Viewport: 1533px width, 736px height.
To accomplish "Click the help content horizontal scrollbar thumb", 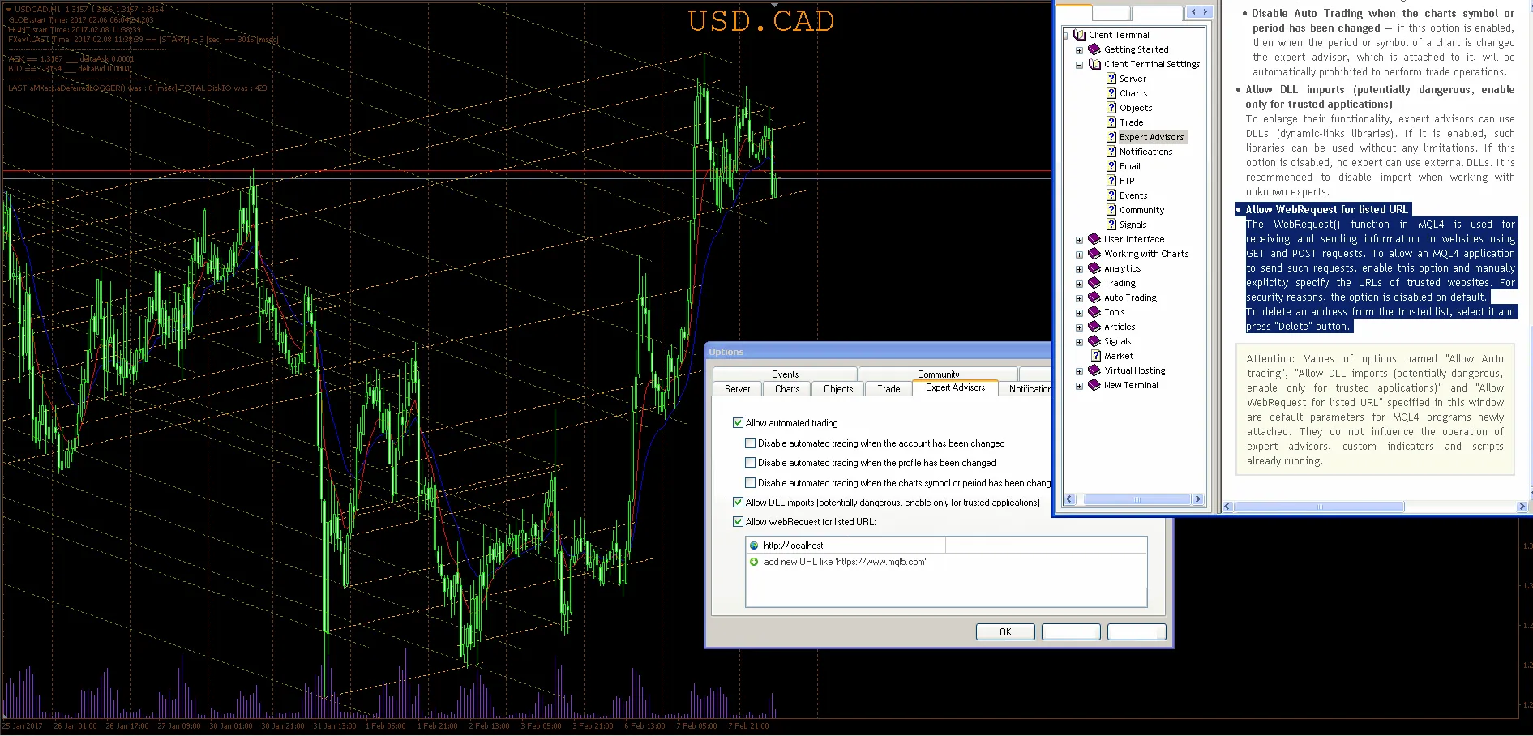I will [1320, 507].
